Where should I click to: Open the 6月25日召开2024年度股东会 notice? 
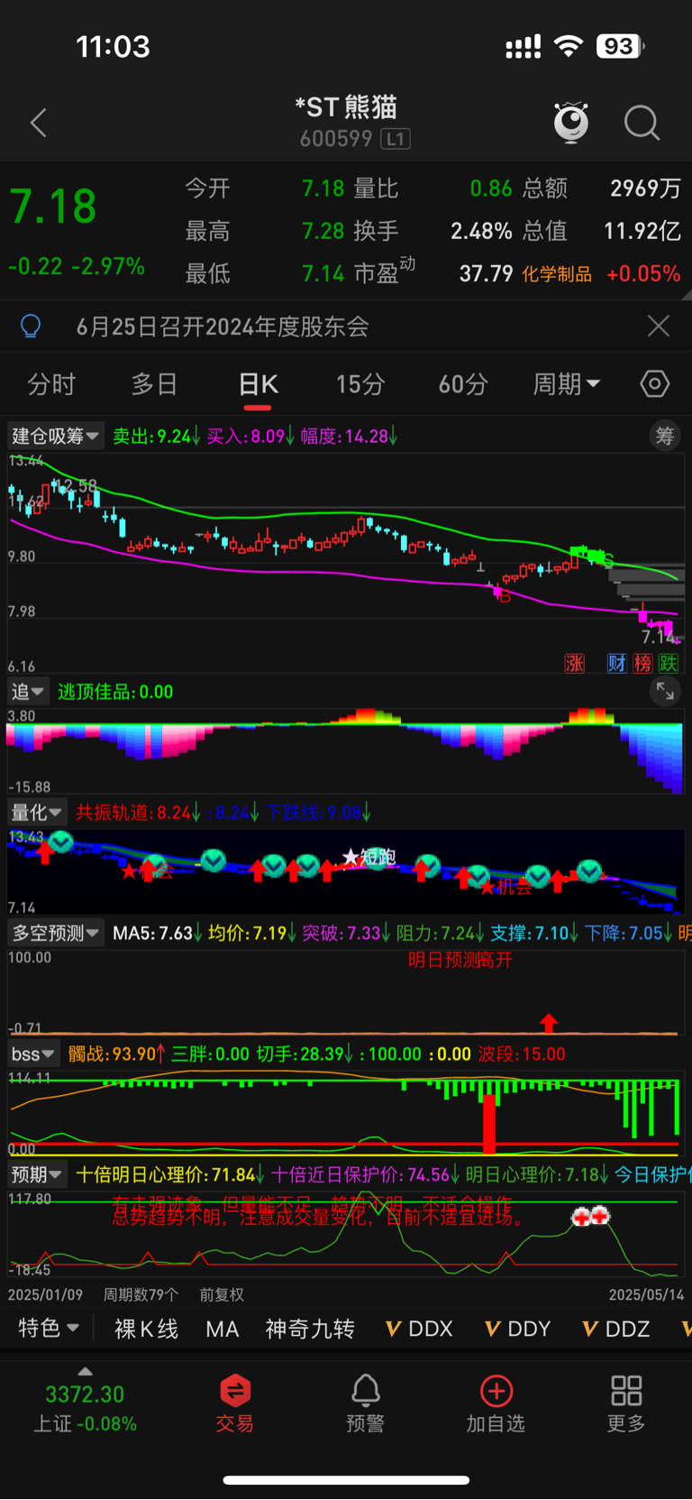(223, 327)
